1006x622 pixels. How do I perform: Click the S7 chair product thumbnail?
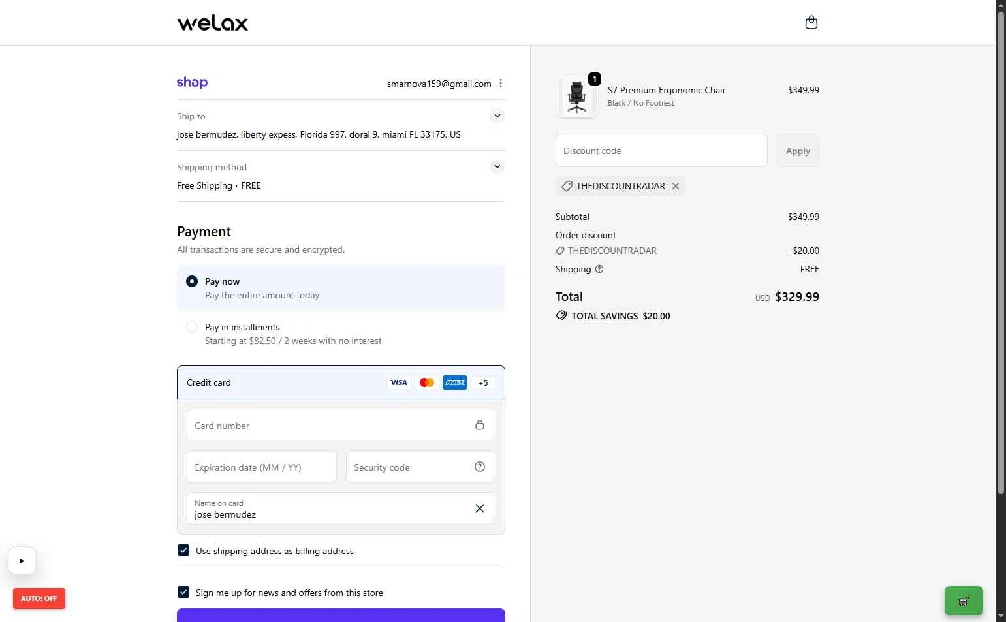pyautogui.click(x=577, y=97)
